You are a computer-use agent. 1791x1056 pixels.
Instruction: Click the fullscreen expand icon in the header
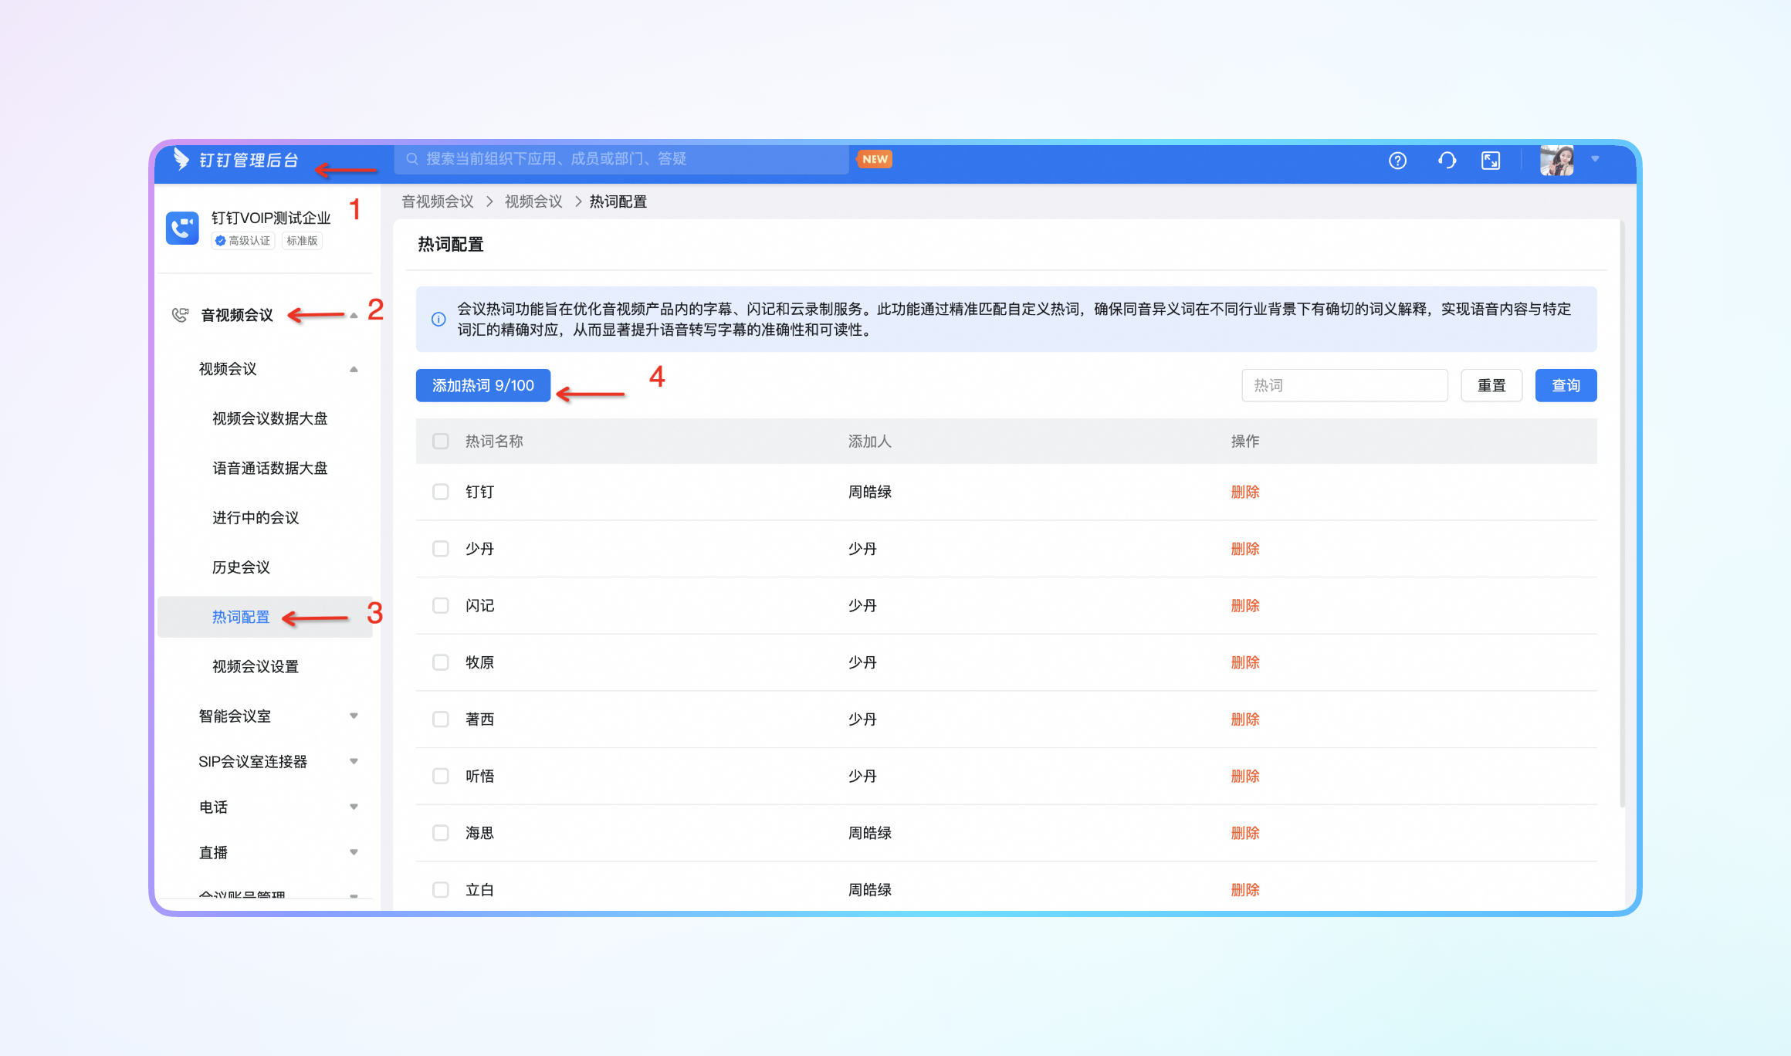coord(1491,160)
